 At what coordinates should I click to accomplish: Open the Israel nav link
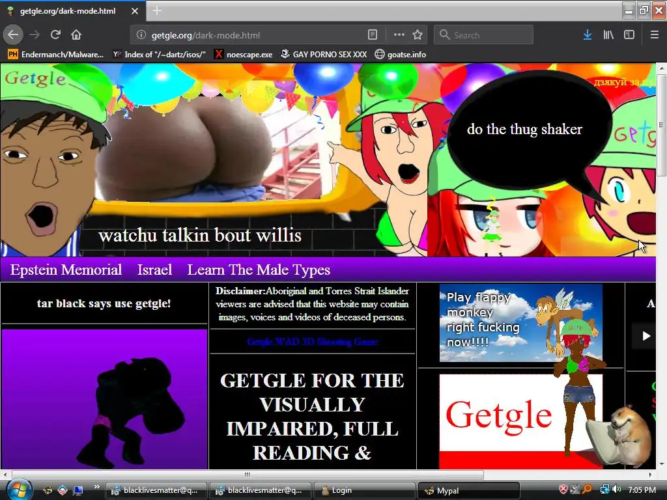pyautogui.click(x=154, y=270)
